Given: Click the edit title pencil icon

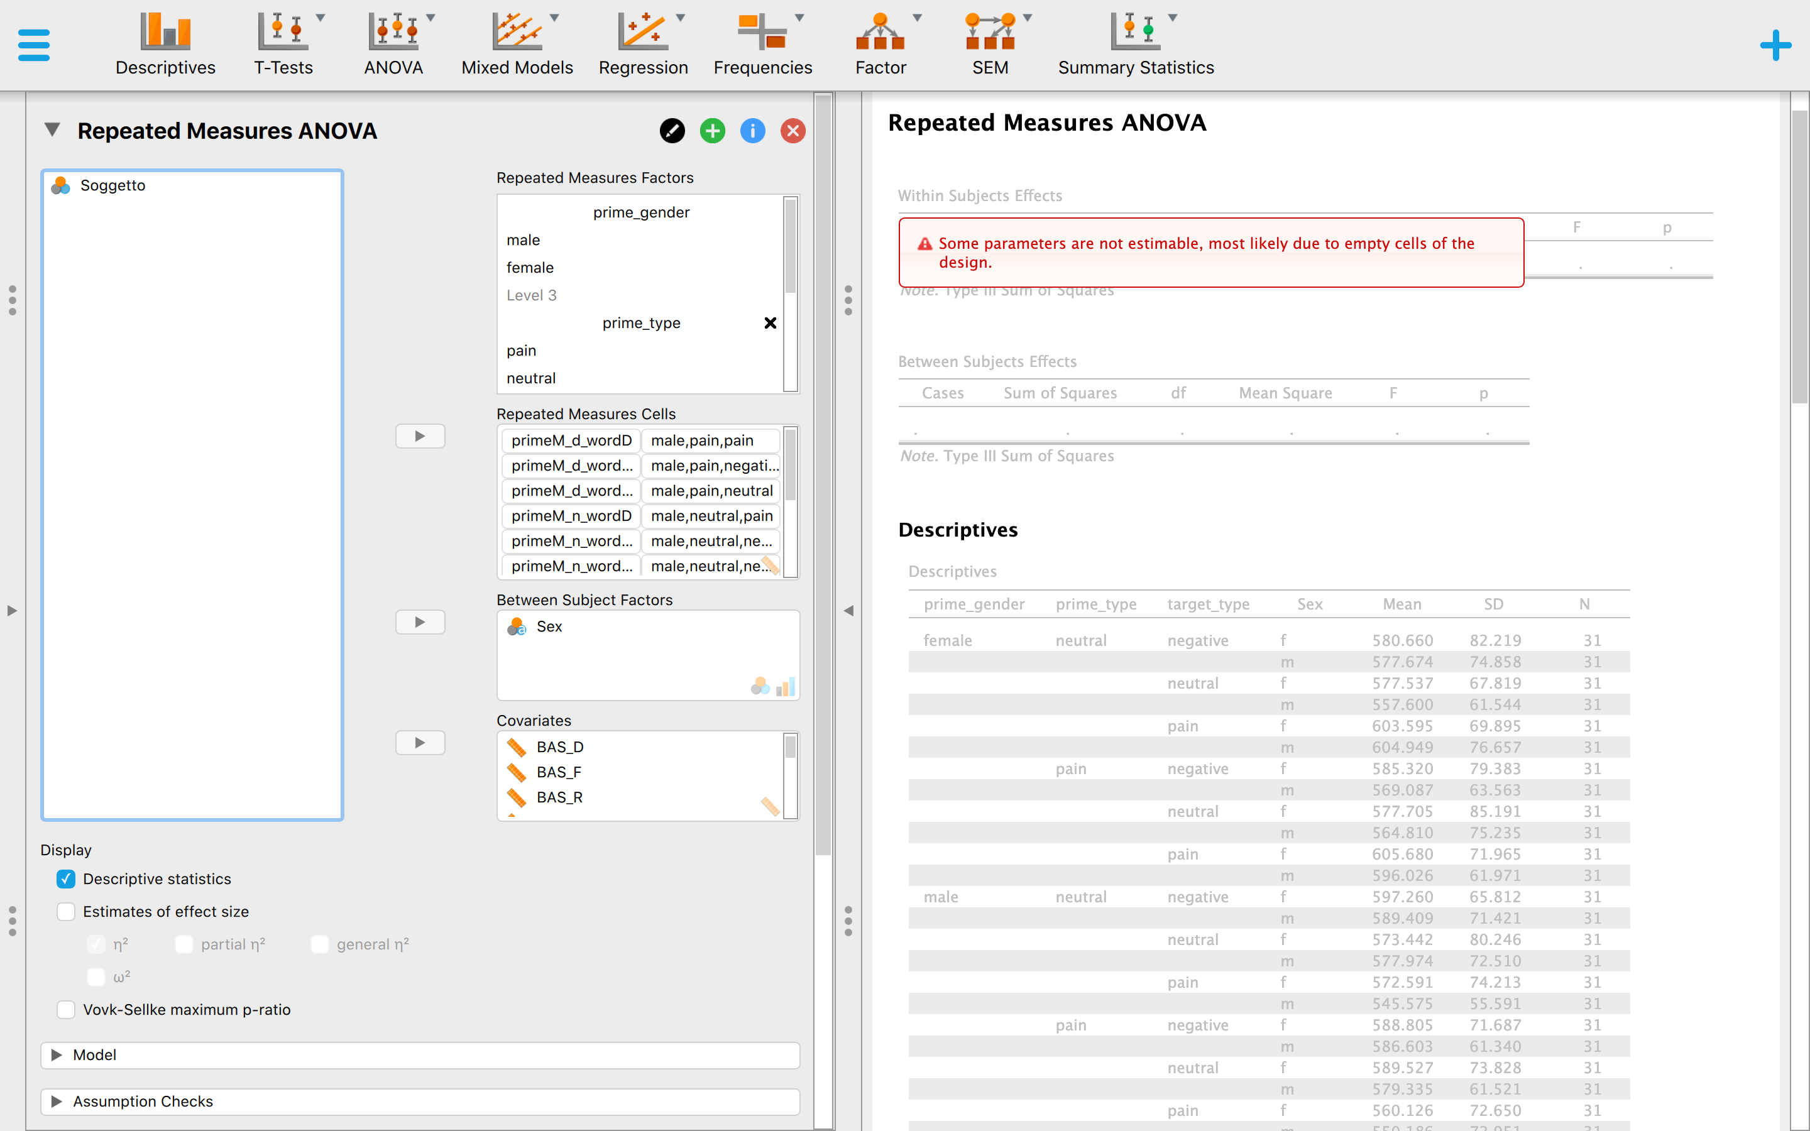Looking at the screenshot, I should point(672,130).
